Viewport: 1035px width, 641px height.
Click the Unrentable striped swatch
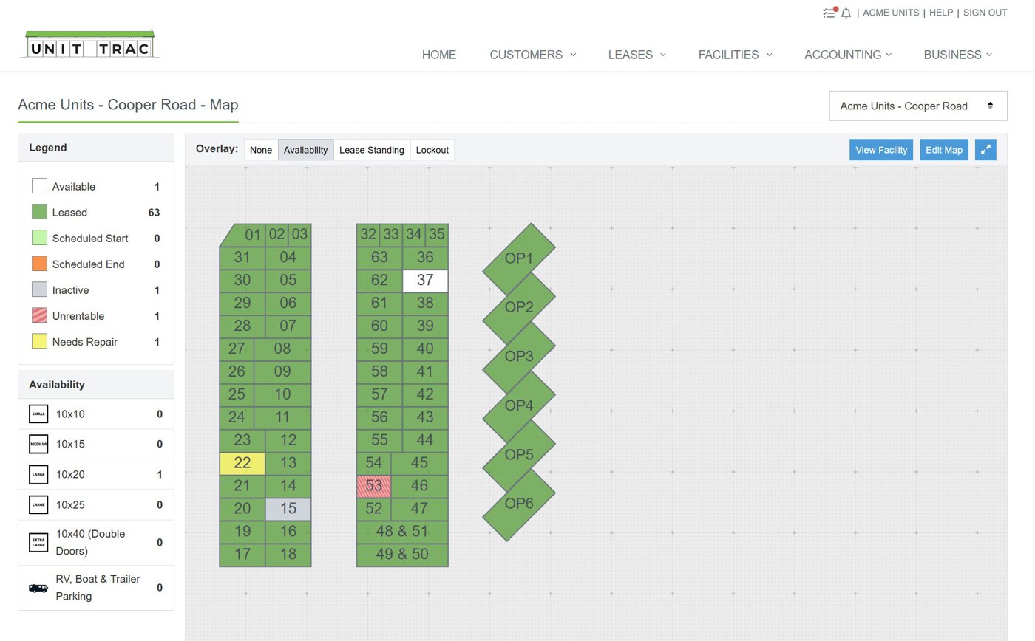point(39,315)
